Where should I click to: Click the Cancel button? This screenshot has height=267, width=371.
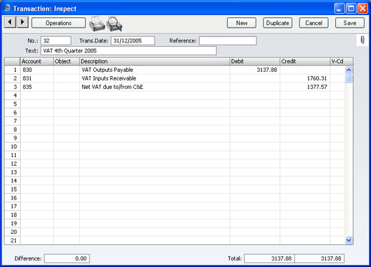(314, 23)
